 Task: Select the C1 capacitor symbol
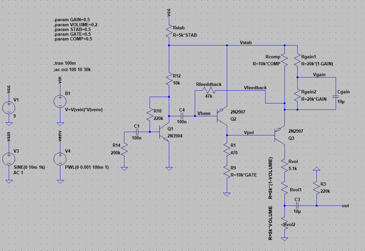pos(137,132)
